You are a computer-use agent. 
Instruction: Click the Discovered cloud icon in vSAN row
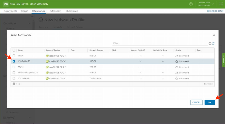(x=177, y=56)
